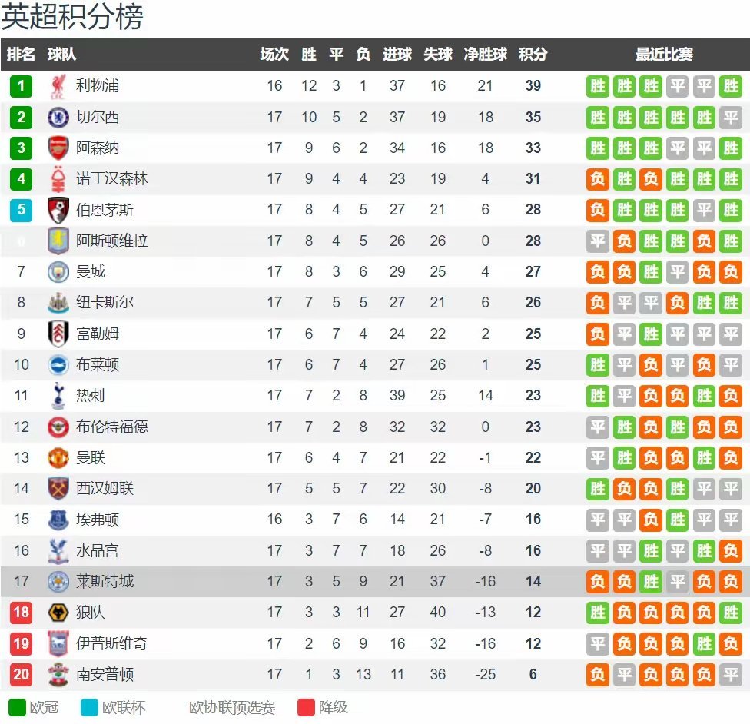Click the Wolves club crest icon
The width and height of the screenshot is (750, 724).
tap(58, 613)
